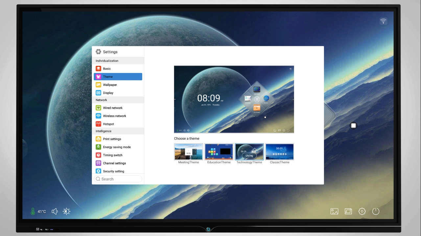Click the 41°C temperature reading
Viewport: 421px width, 236px height.
coord(42,212)
